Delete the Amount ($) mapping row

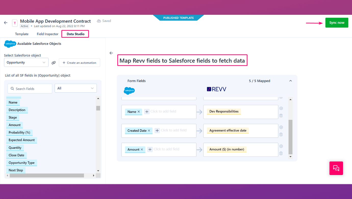(x=281, y=153)
